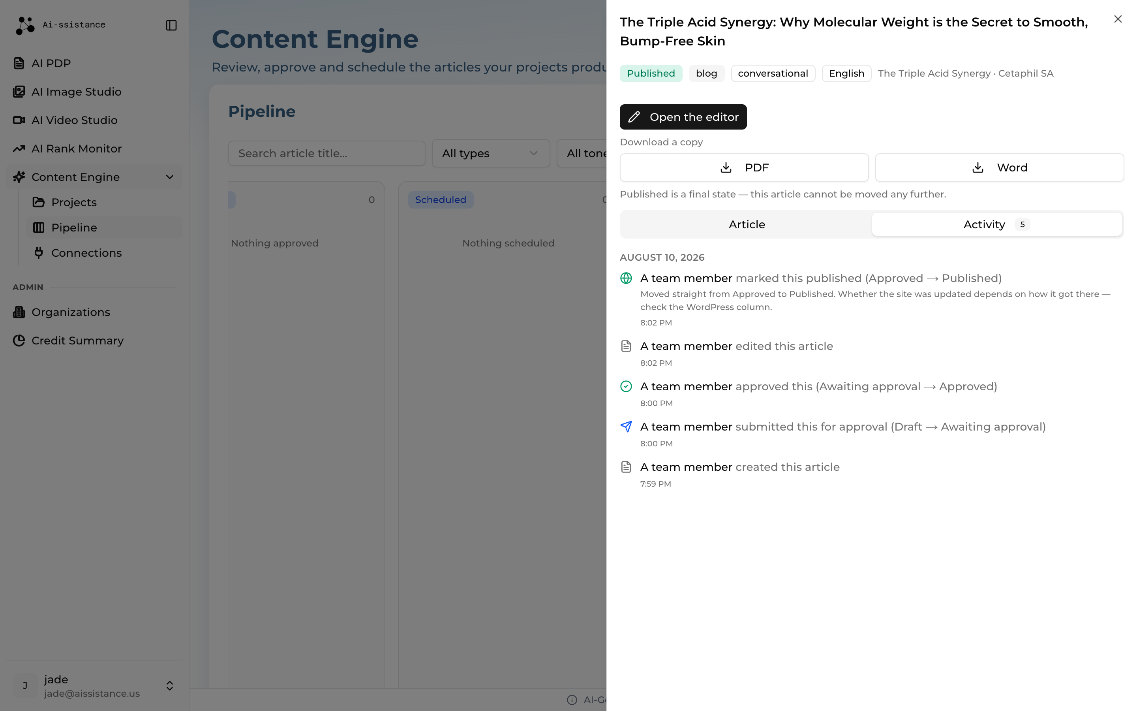1137x711 pixels.
Task: Click the Published status badge
Action: coord(650,73)
